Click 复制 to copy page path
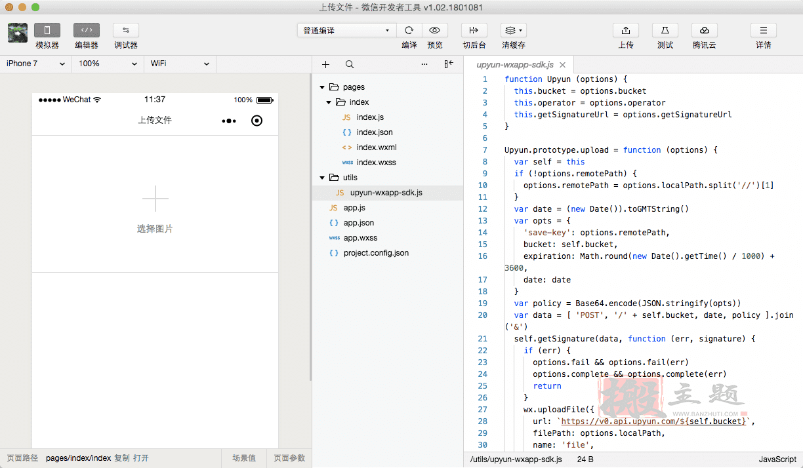 122,458
